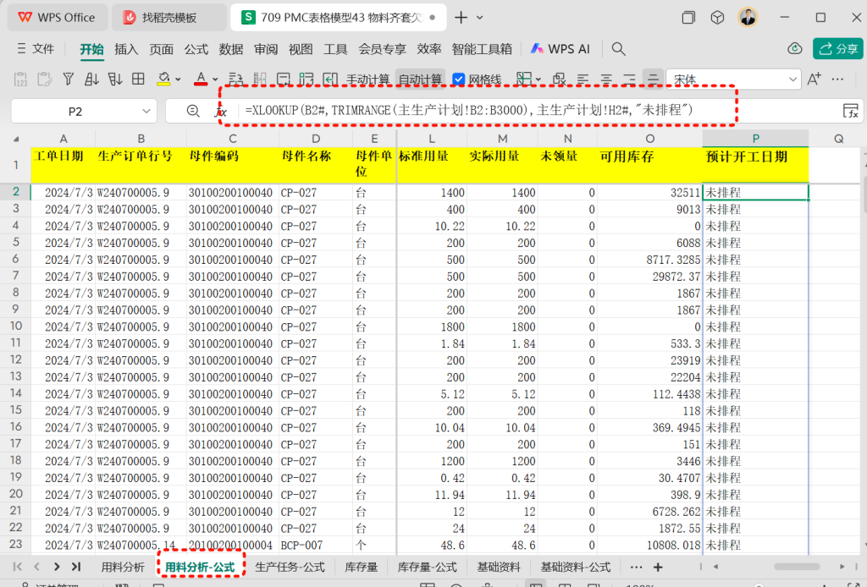Select the 库存量 sheet tab
Screen dimensions: 867x587
[361, 567]
